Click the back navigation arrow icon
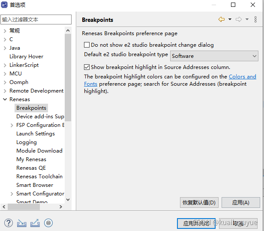 [x=222, y=19]
